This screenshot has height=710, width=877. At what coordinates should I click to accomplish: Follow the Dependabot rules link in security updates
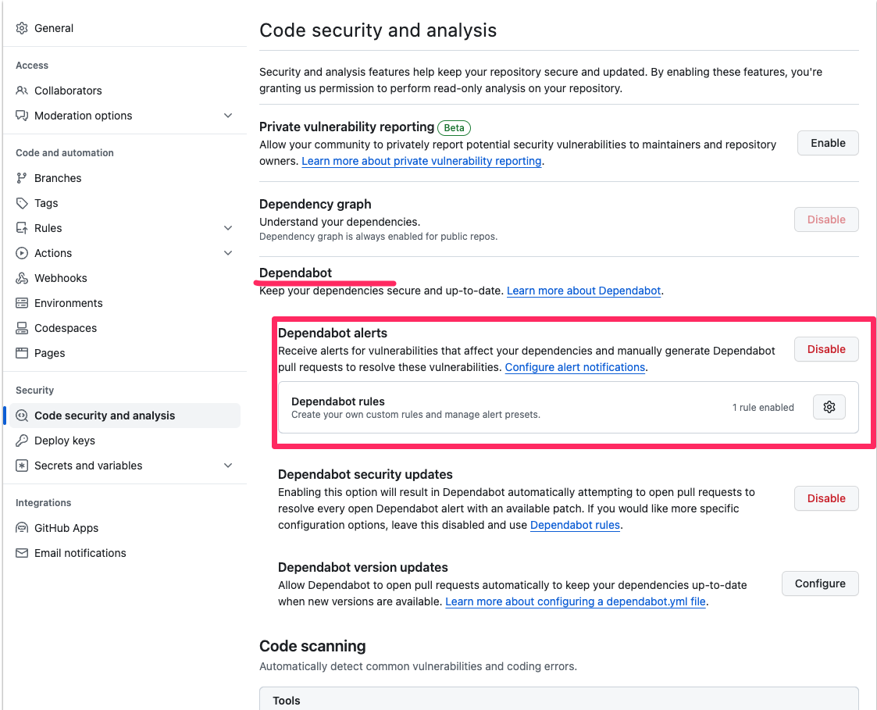575,526
